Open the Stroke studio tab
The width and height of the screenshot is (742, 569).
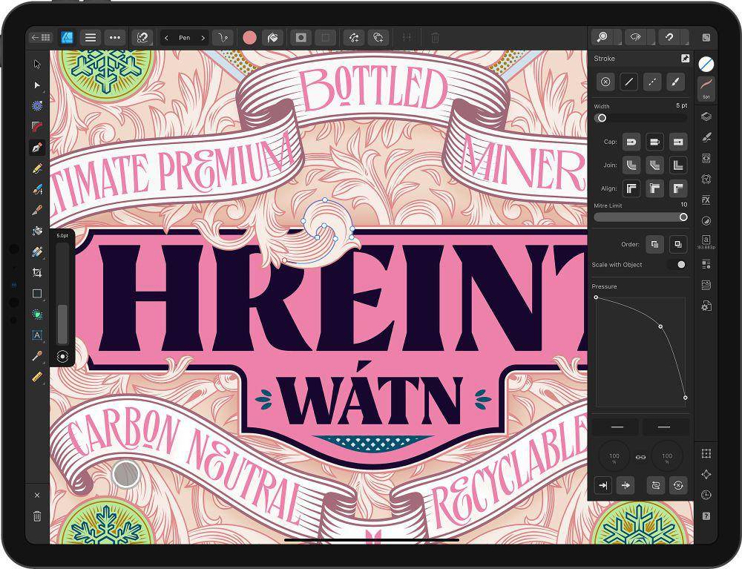[706, 88]
